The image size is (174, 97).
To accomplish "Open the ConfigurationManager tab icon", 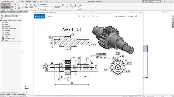I will pyautogui.click(x=9, y=16).
